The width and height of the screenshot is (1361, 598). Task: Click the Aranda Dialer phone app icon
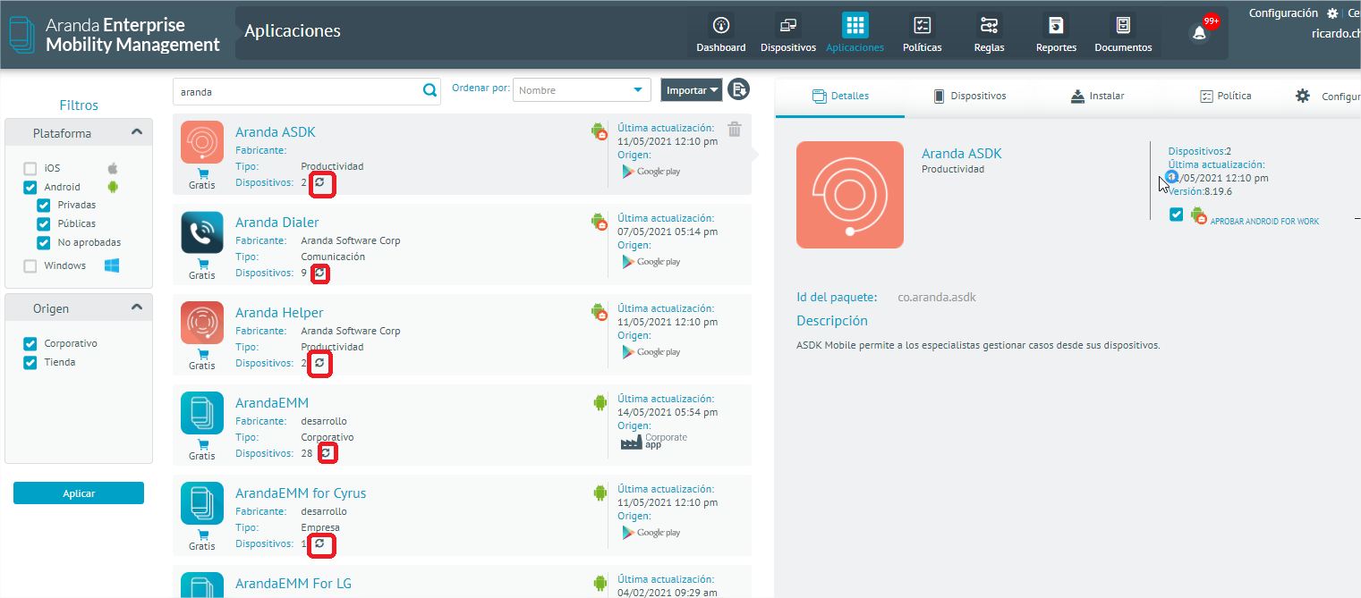coord(202,232)
